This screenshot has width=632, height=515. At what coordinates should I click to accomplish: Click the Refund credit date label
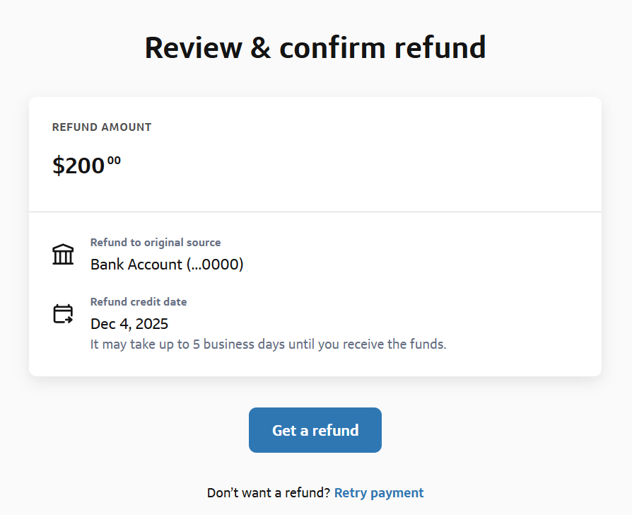(x=139, y=302)
